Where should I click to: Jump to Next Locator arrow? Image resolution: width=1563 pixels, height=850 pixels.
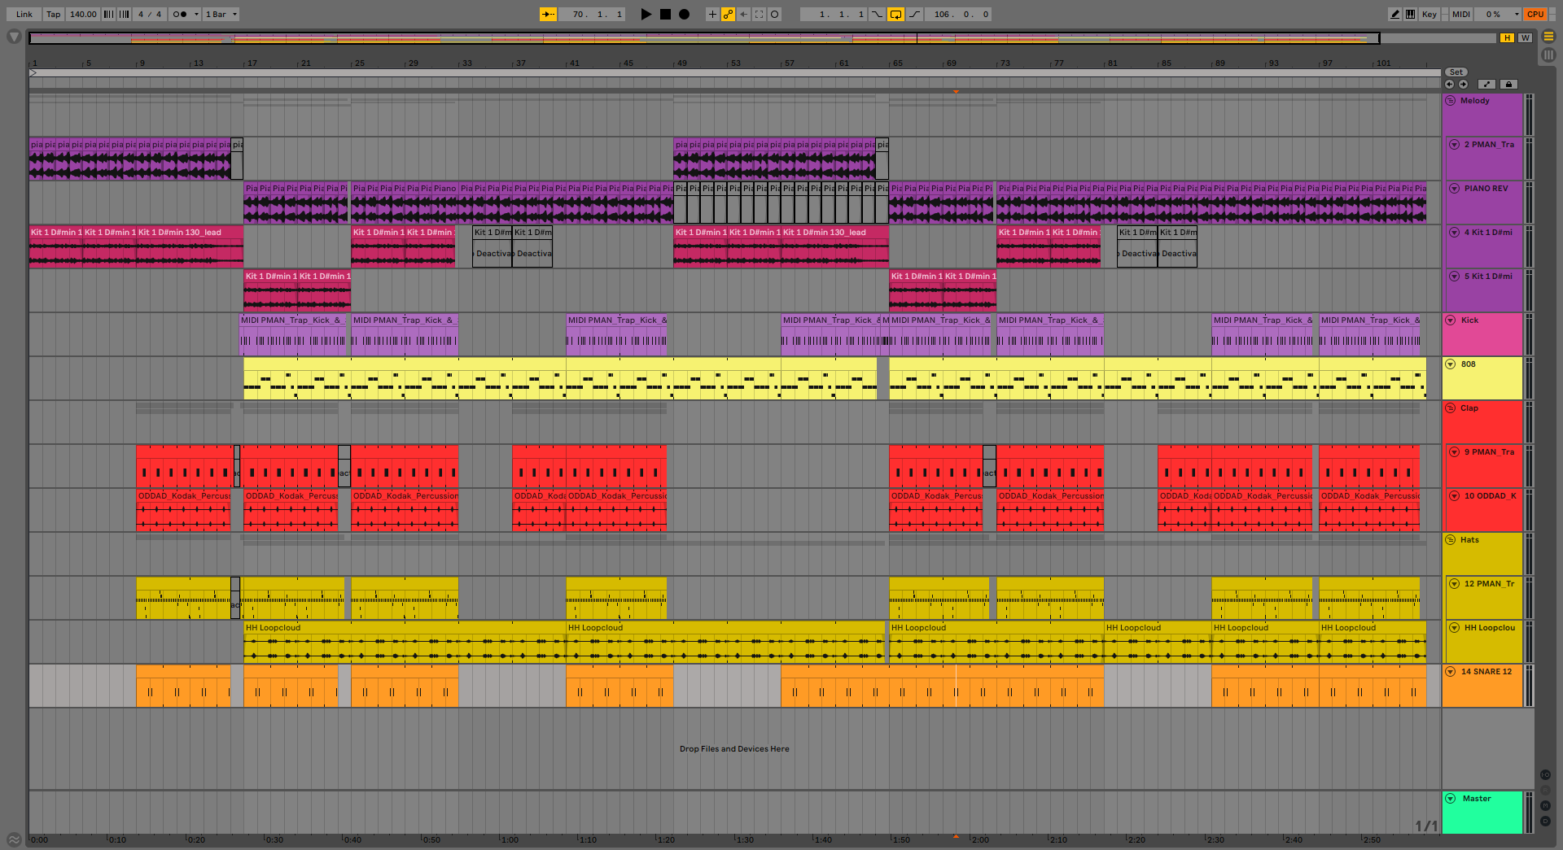pos(1463,84)
